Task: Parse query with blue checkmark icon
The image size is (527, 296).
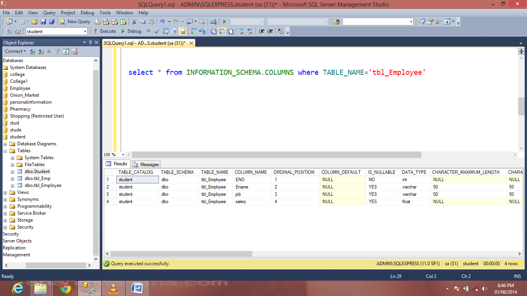Action: 157,31
